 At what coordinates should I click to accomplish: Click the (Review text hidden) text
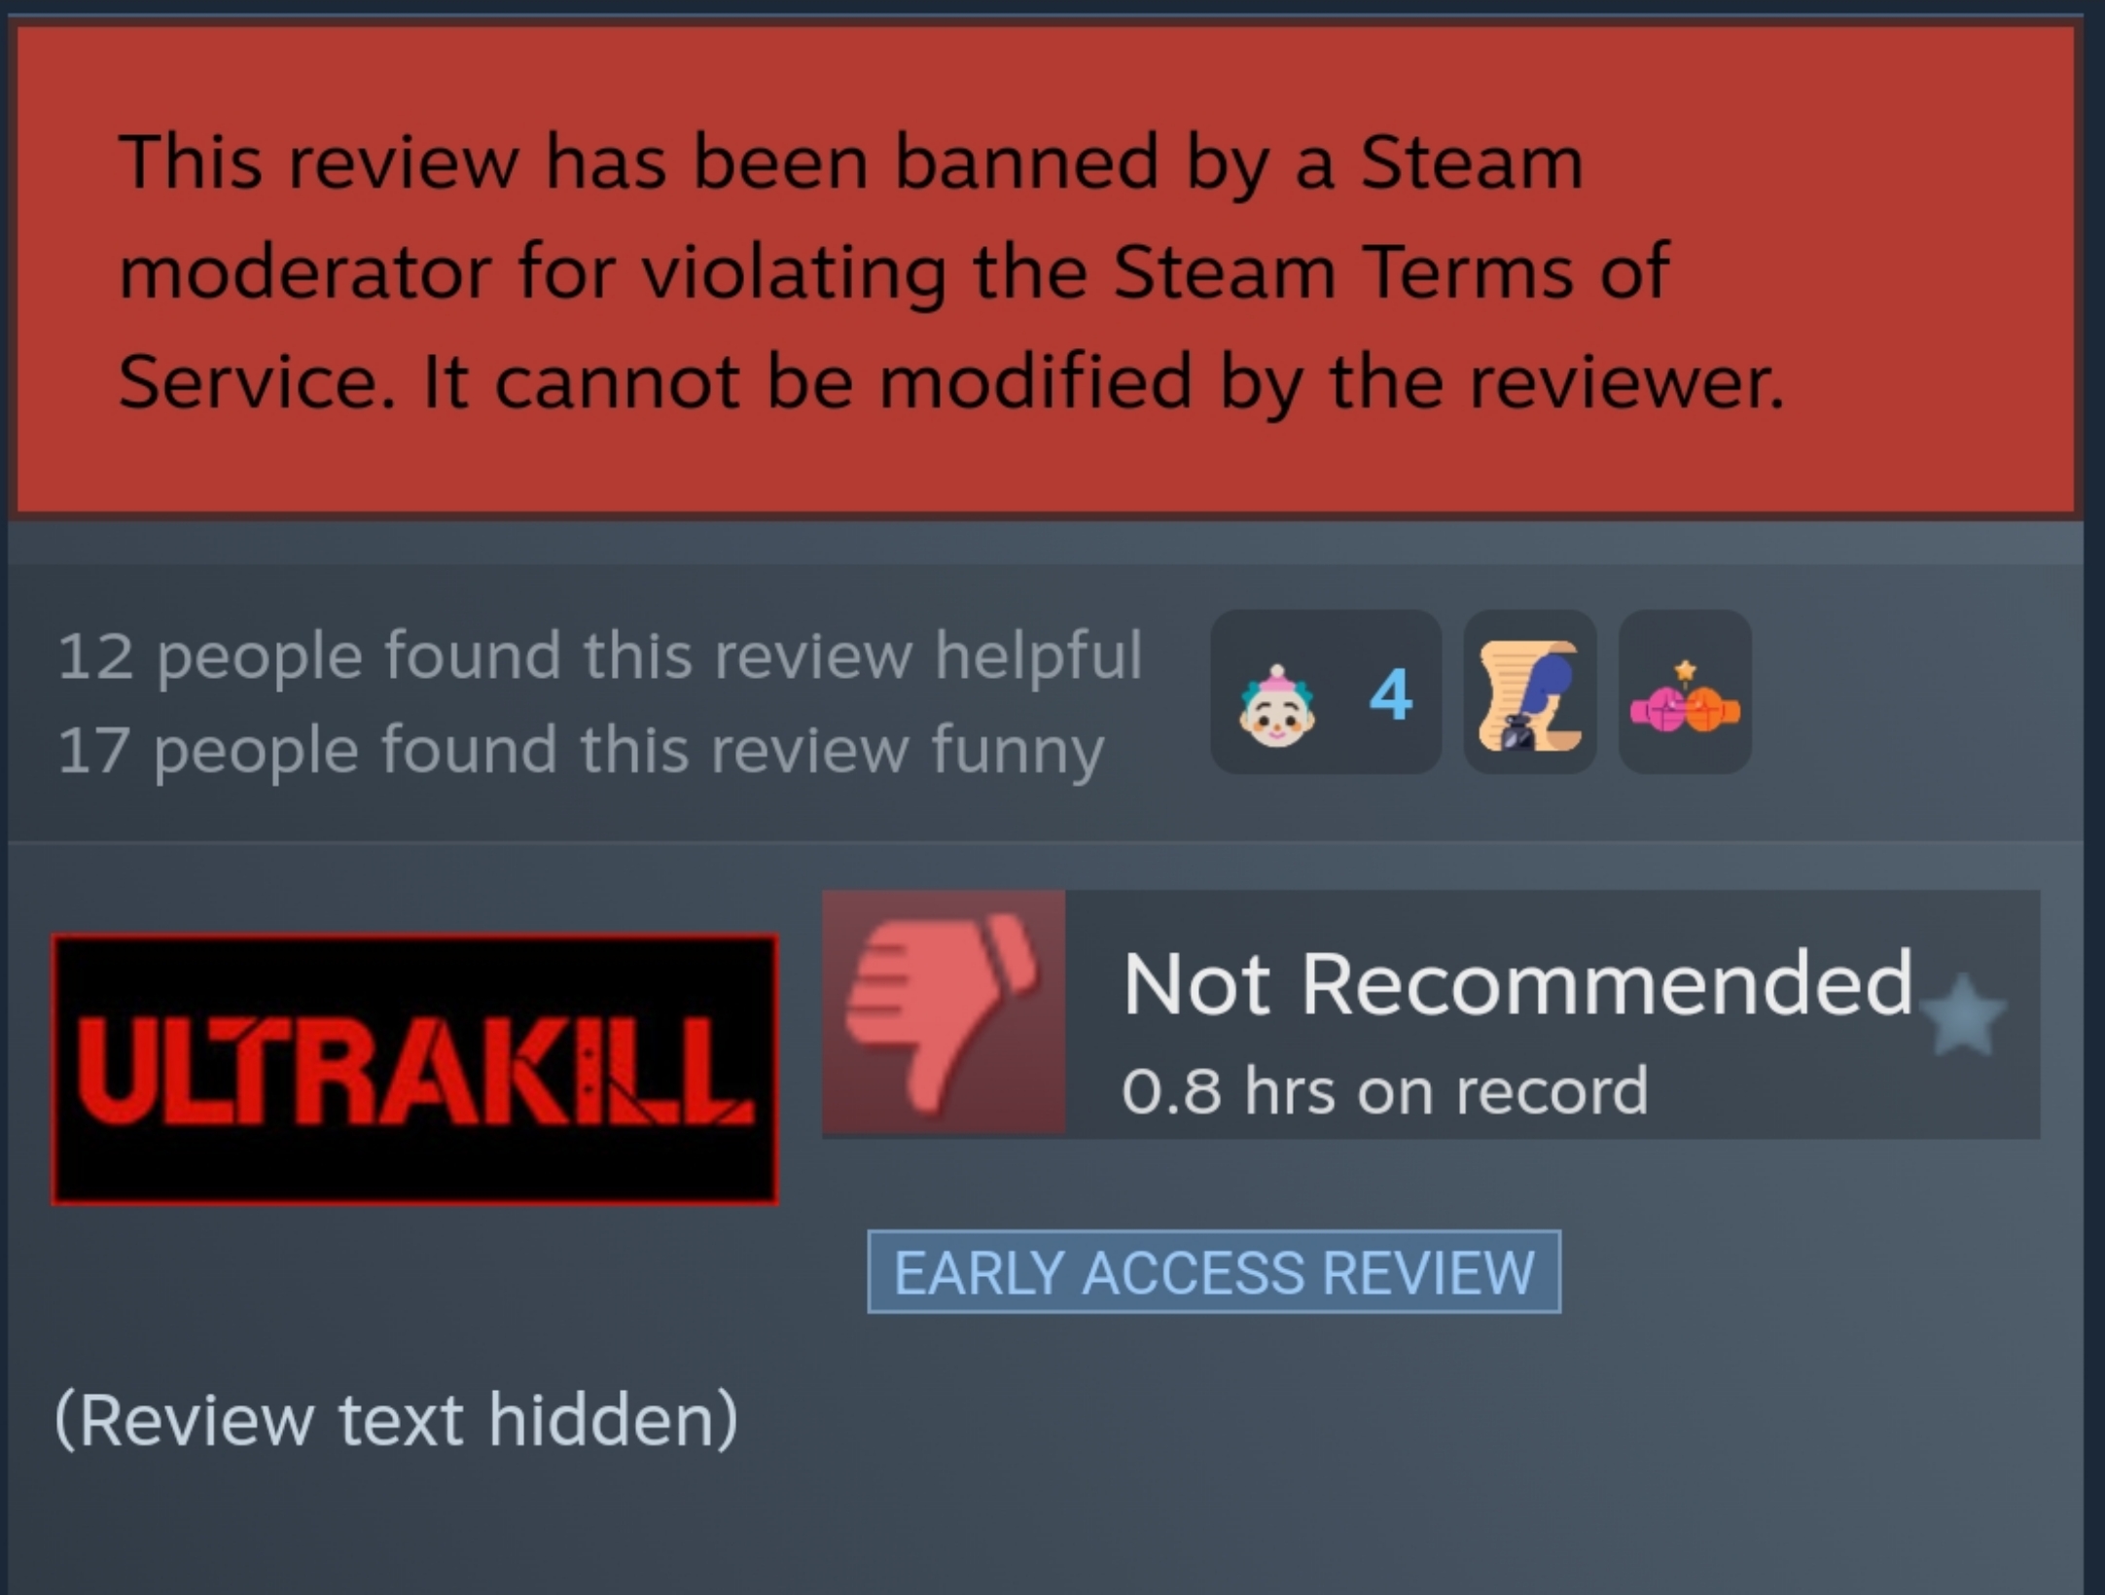[396, 1420]
